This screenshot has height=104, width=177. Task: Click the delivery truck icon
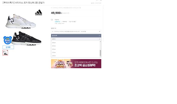pyautogui.click(x=52, y=20)
